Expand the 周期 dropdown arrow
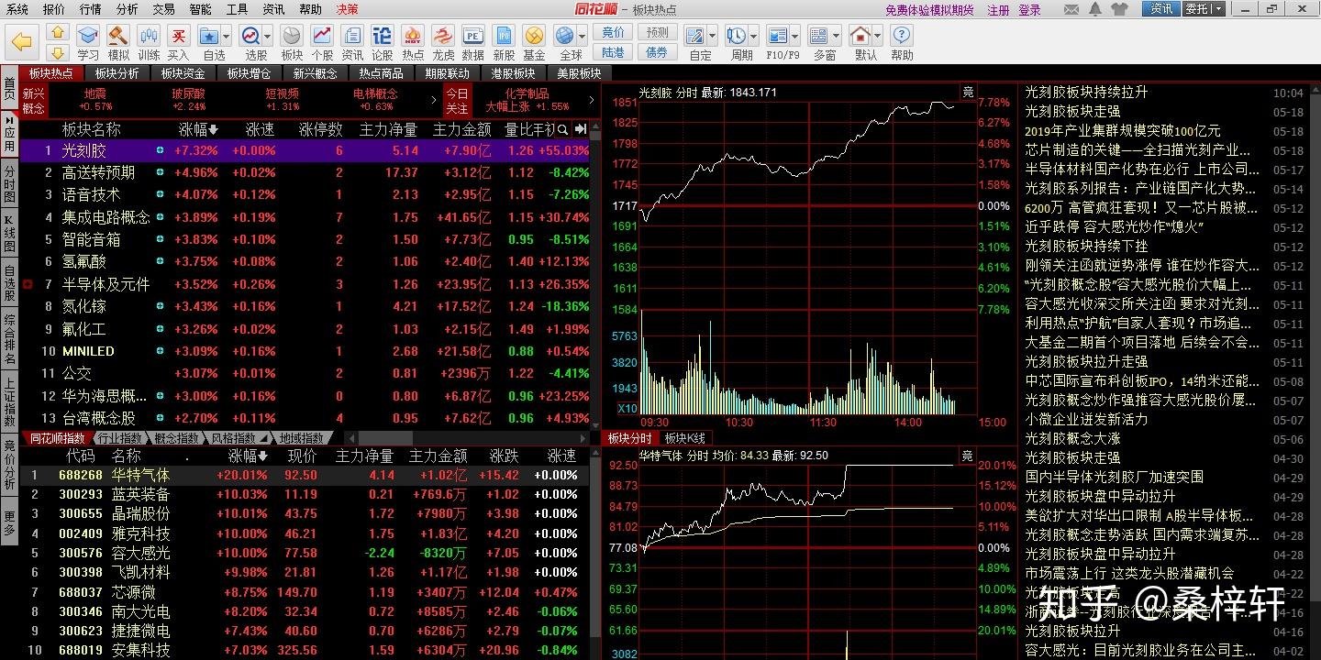The height and width of the screenshot is (660, 1321). point(752,37)
